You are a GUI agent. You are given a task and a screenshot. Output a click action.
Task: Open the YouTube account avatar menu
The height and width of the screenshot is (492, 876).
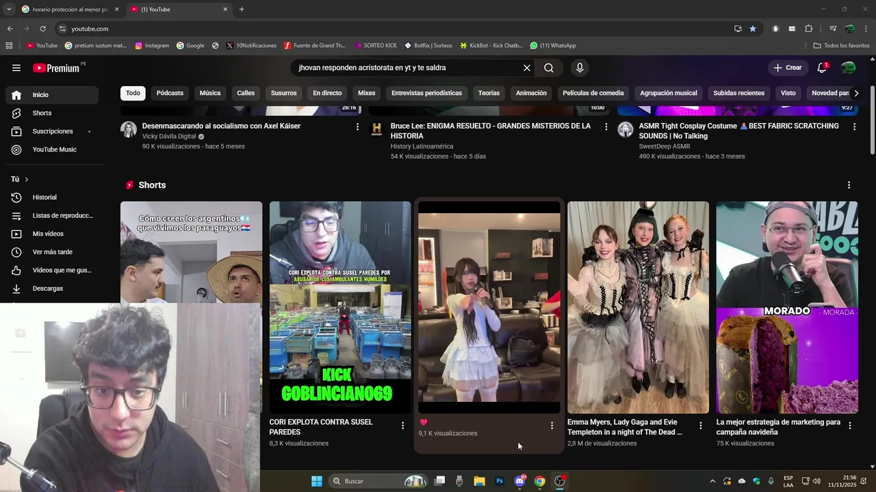coord(848,68)
